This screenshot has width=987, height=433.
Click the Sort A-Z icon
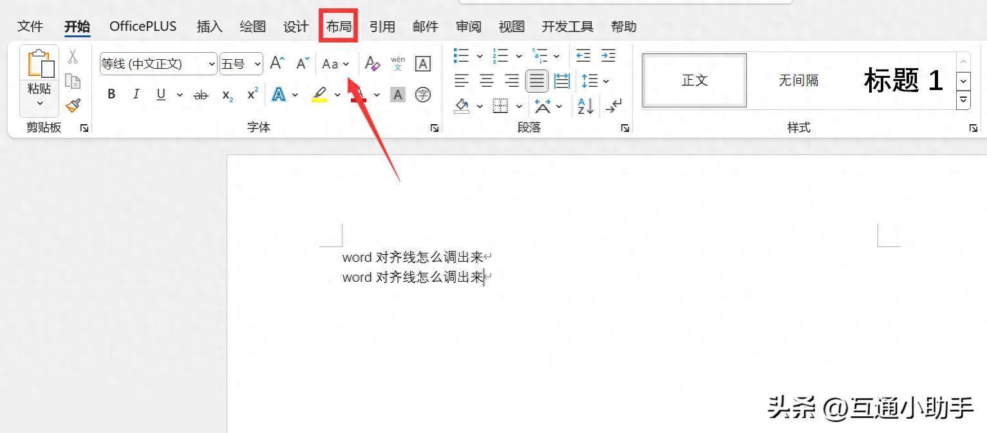[x=586, y=106]
